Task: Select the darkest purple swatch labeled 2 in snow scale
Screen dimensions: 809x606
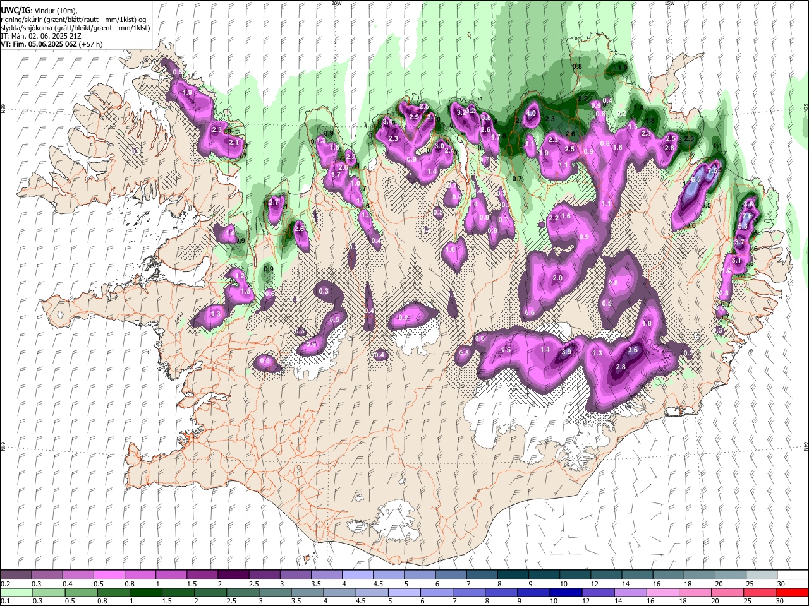Action: click(233, 575)
